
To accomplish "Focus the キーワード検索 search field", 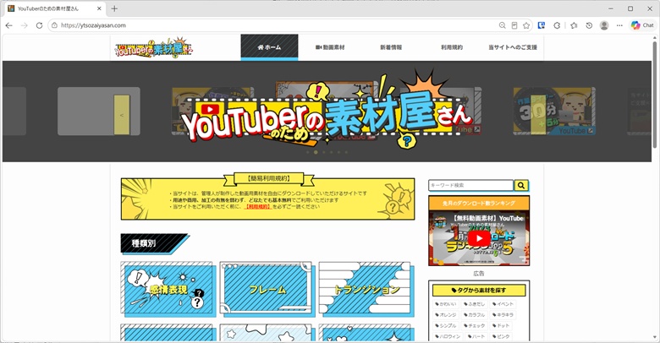I will click(x=471, y=185).
